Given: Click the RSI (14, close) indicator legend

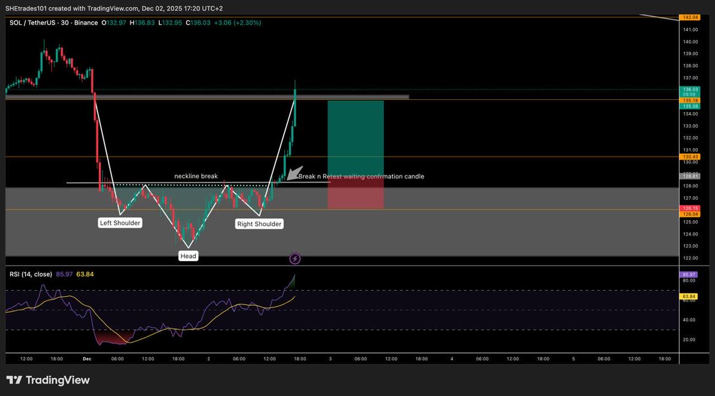Looking at the screenshot, I should [30, 274].
